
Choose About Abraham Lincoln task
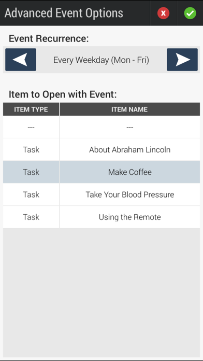click(130, 150)
